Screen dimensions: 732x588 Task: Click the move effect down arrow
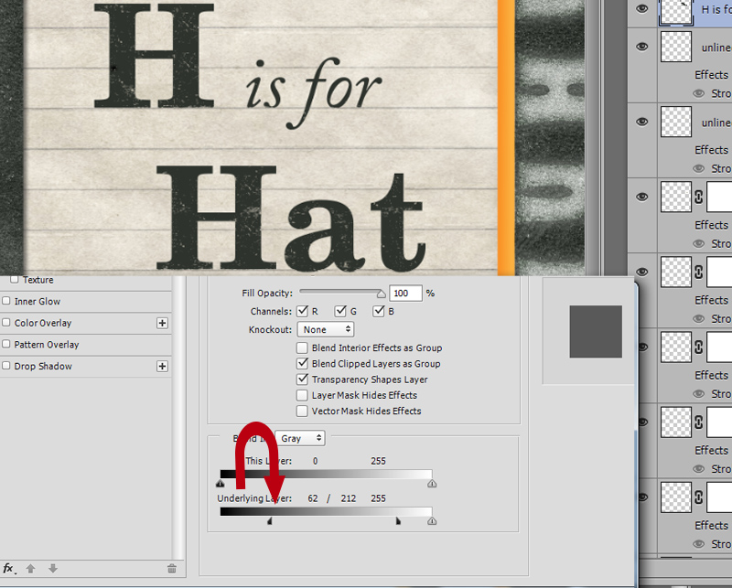[53, 569]
